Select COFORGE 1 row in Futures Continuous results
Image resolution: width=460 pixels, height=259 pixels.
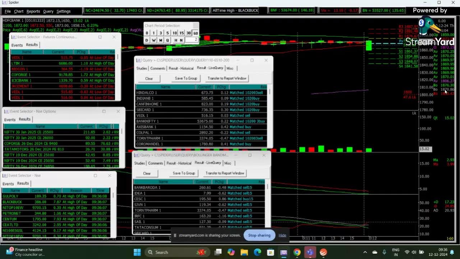(x=63, y=75)
